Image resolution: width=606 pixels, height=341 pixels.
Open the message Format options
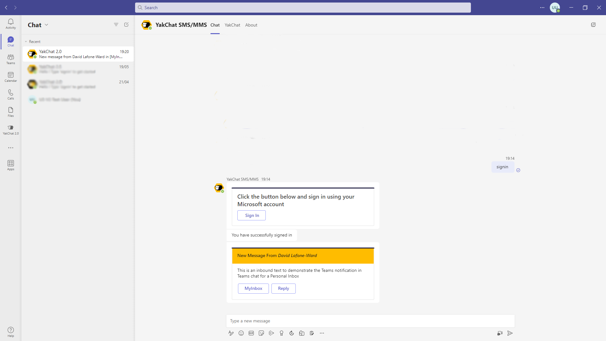tap(231, 333)
